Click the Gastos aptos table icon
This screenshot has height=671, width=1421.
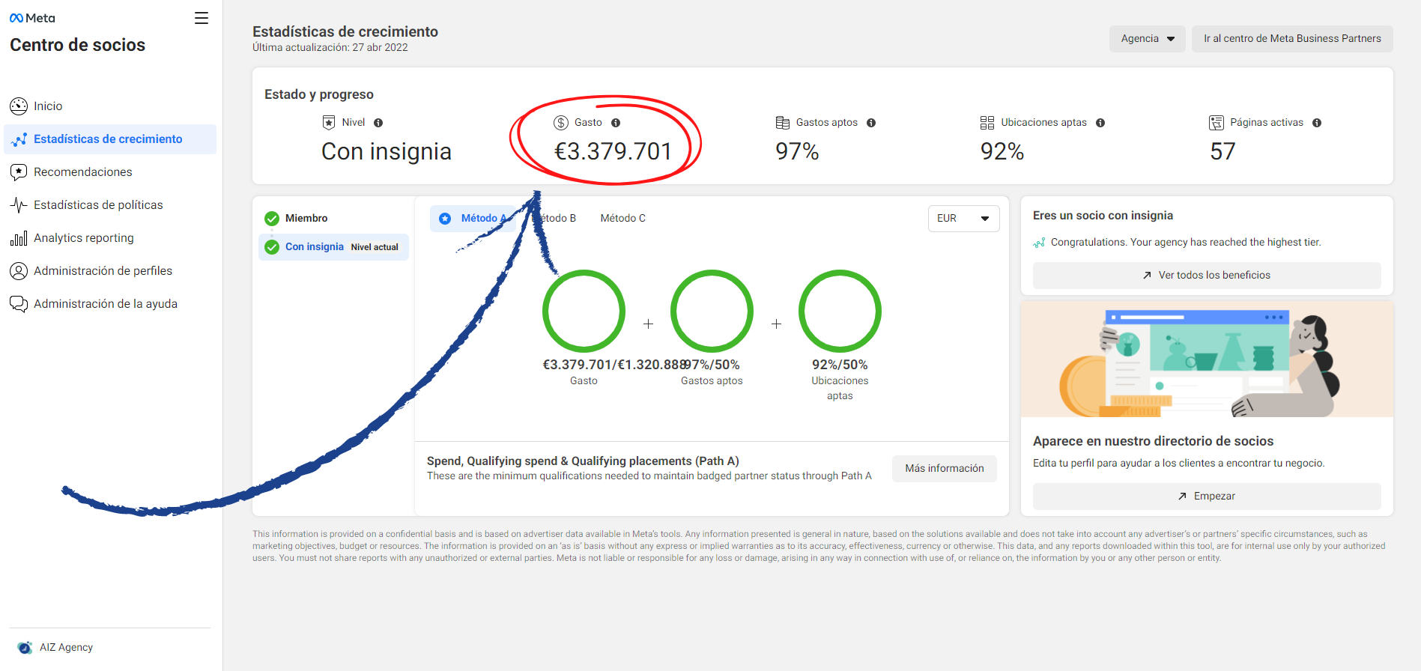[x=783, y=123]
